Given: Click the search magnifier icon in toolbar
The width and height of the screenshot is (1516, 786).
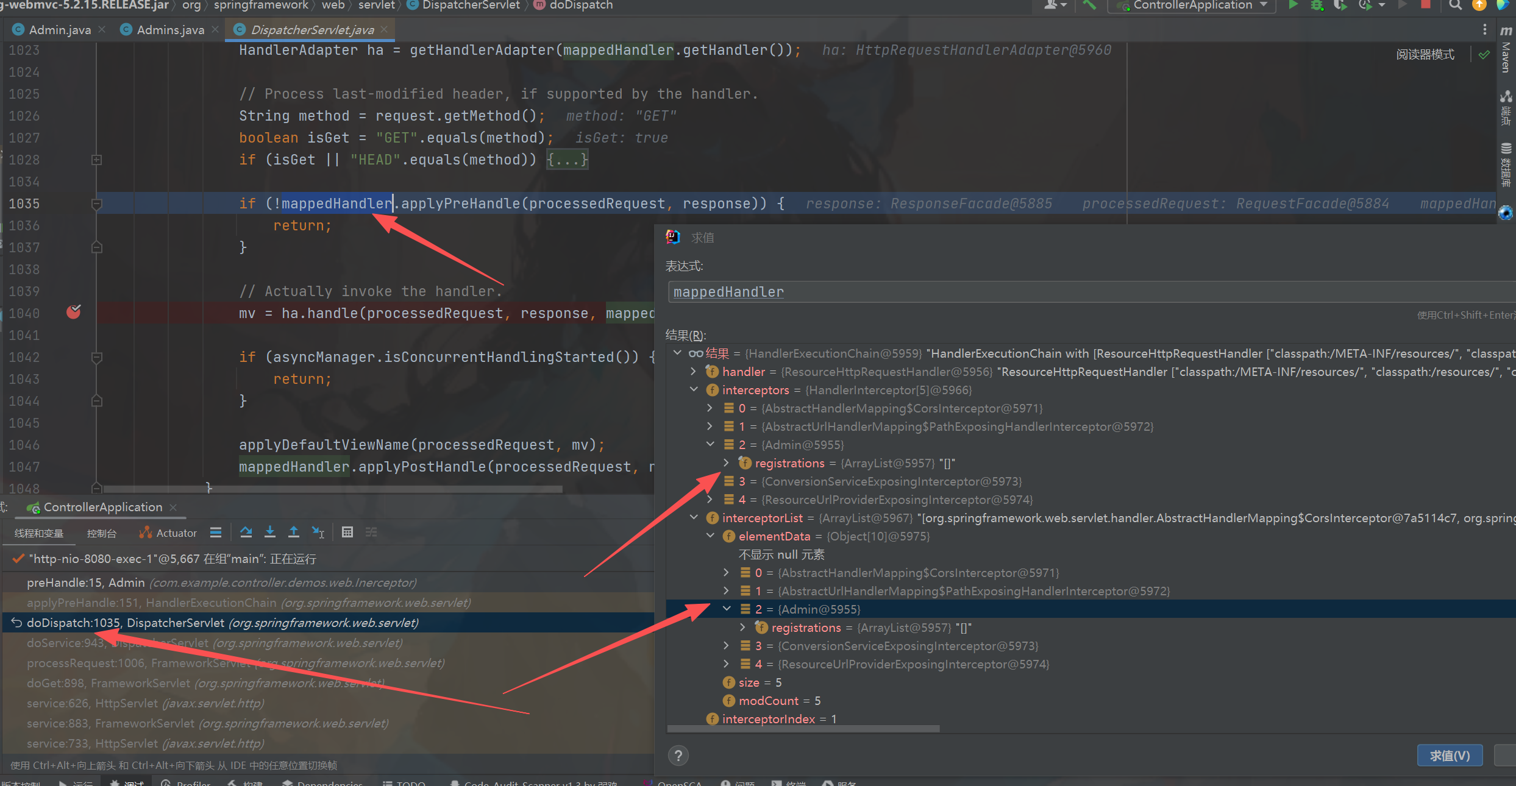Looking at the screenshot, I should (1455, 5).
